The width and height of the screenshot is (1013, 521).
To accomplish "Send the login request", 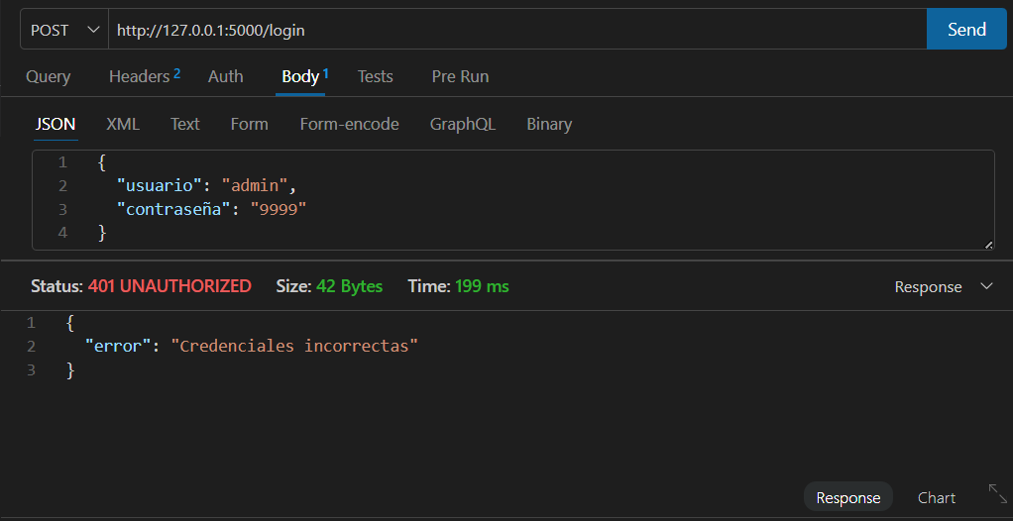I will click(966, 29).
